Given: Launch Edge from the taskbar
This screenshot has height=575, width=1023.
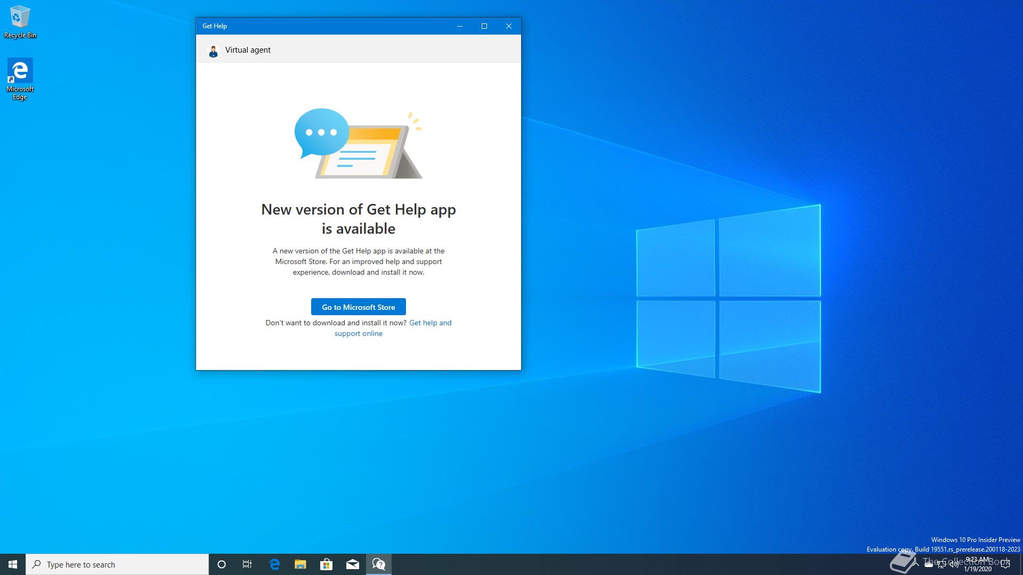Looking at the screenshot, I should 274,564.
